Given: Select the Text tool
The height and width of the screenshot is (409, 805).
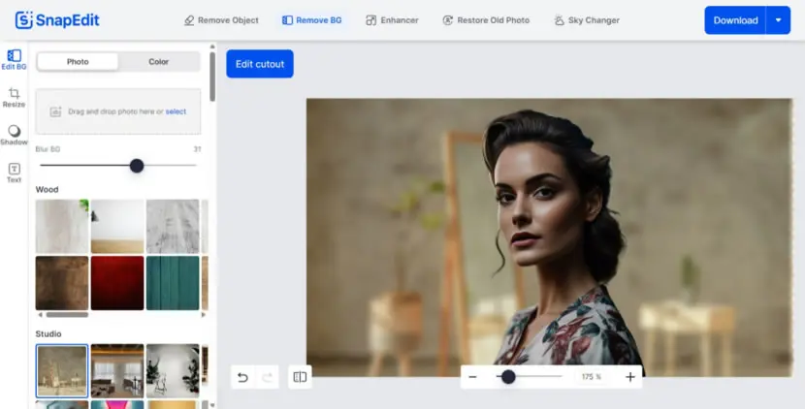Looking at the screenshot, I should tap(14, 173).
